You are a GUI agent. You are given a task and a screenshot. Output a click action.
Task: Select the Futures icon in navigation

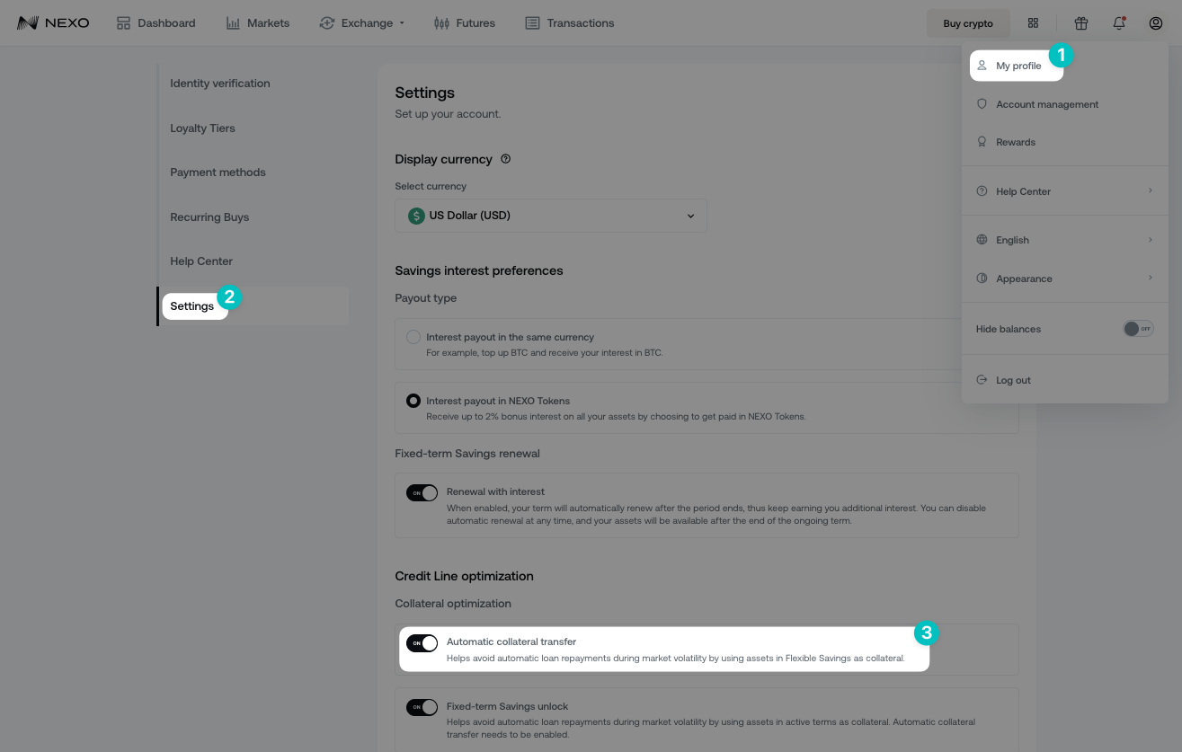(441, 22)
